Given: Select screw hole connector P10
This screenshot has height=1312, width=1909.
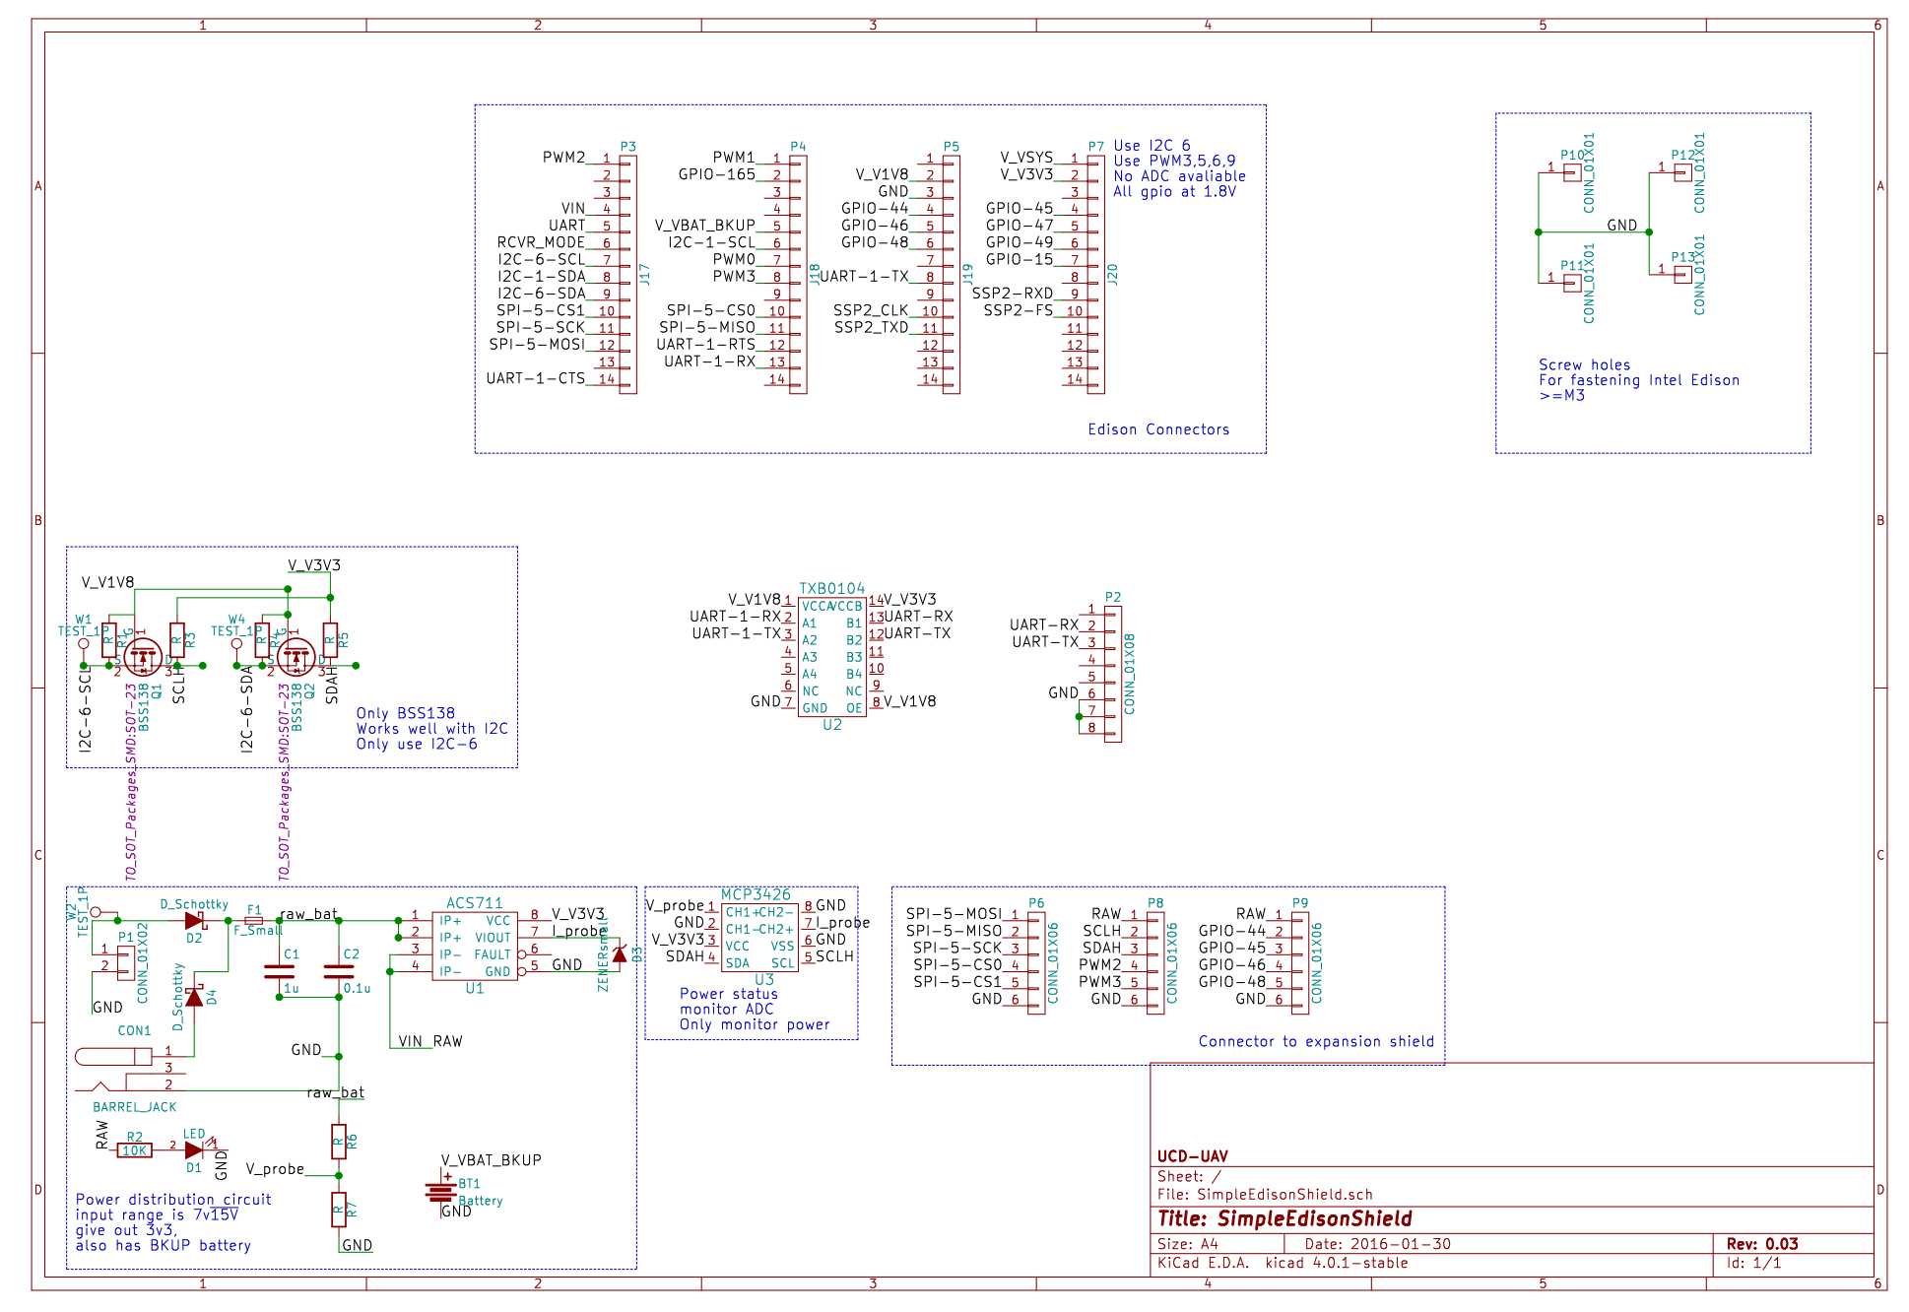Looking at the screenshot, I should 1572,172.
